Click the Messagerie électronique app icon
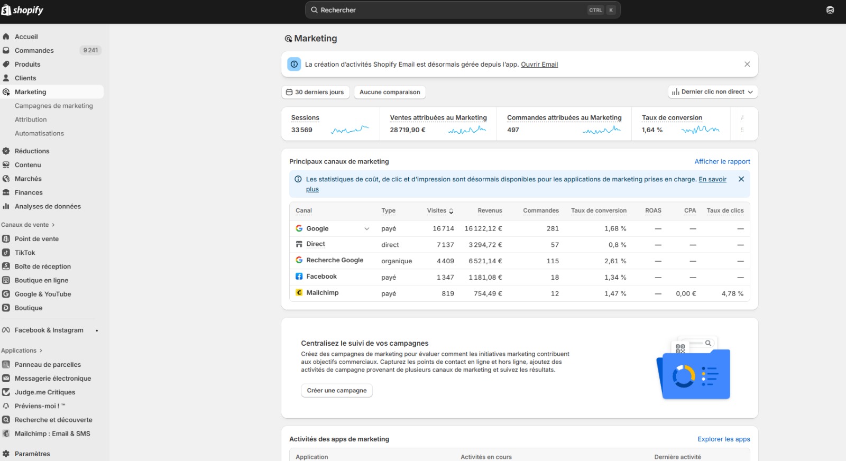Image resolution: width=846 pixels, height=461 pixels. point(6,378)
